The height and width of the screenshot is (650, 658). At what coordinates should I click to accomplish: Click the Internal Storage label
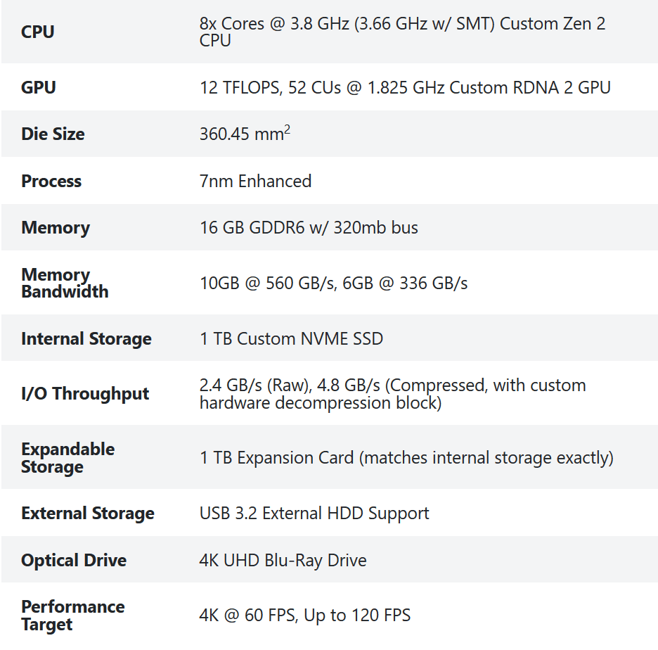click(86, 339)
